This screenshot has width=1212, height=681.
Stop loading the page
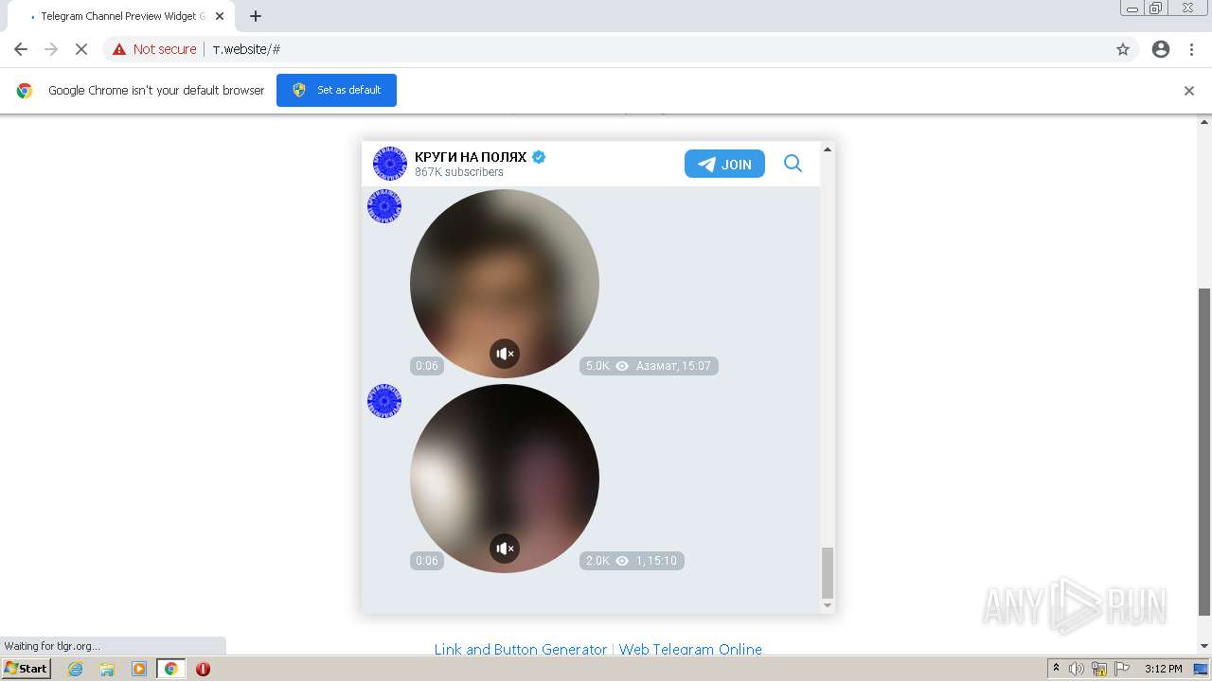click(x=81, y=49)
